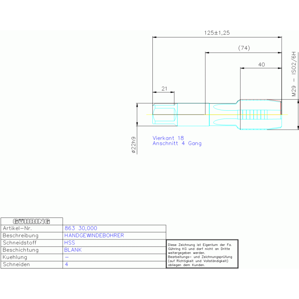299x299 pixels.
Task: Select the cutting material value 'HSS'
Action: click(70, 243)
